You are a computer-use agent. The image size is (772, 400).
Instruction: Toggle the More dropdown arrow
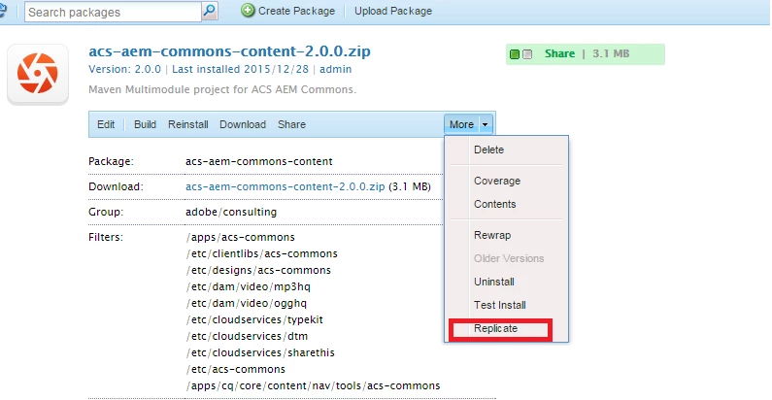click(485, 124)
